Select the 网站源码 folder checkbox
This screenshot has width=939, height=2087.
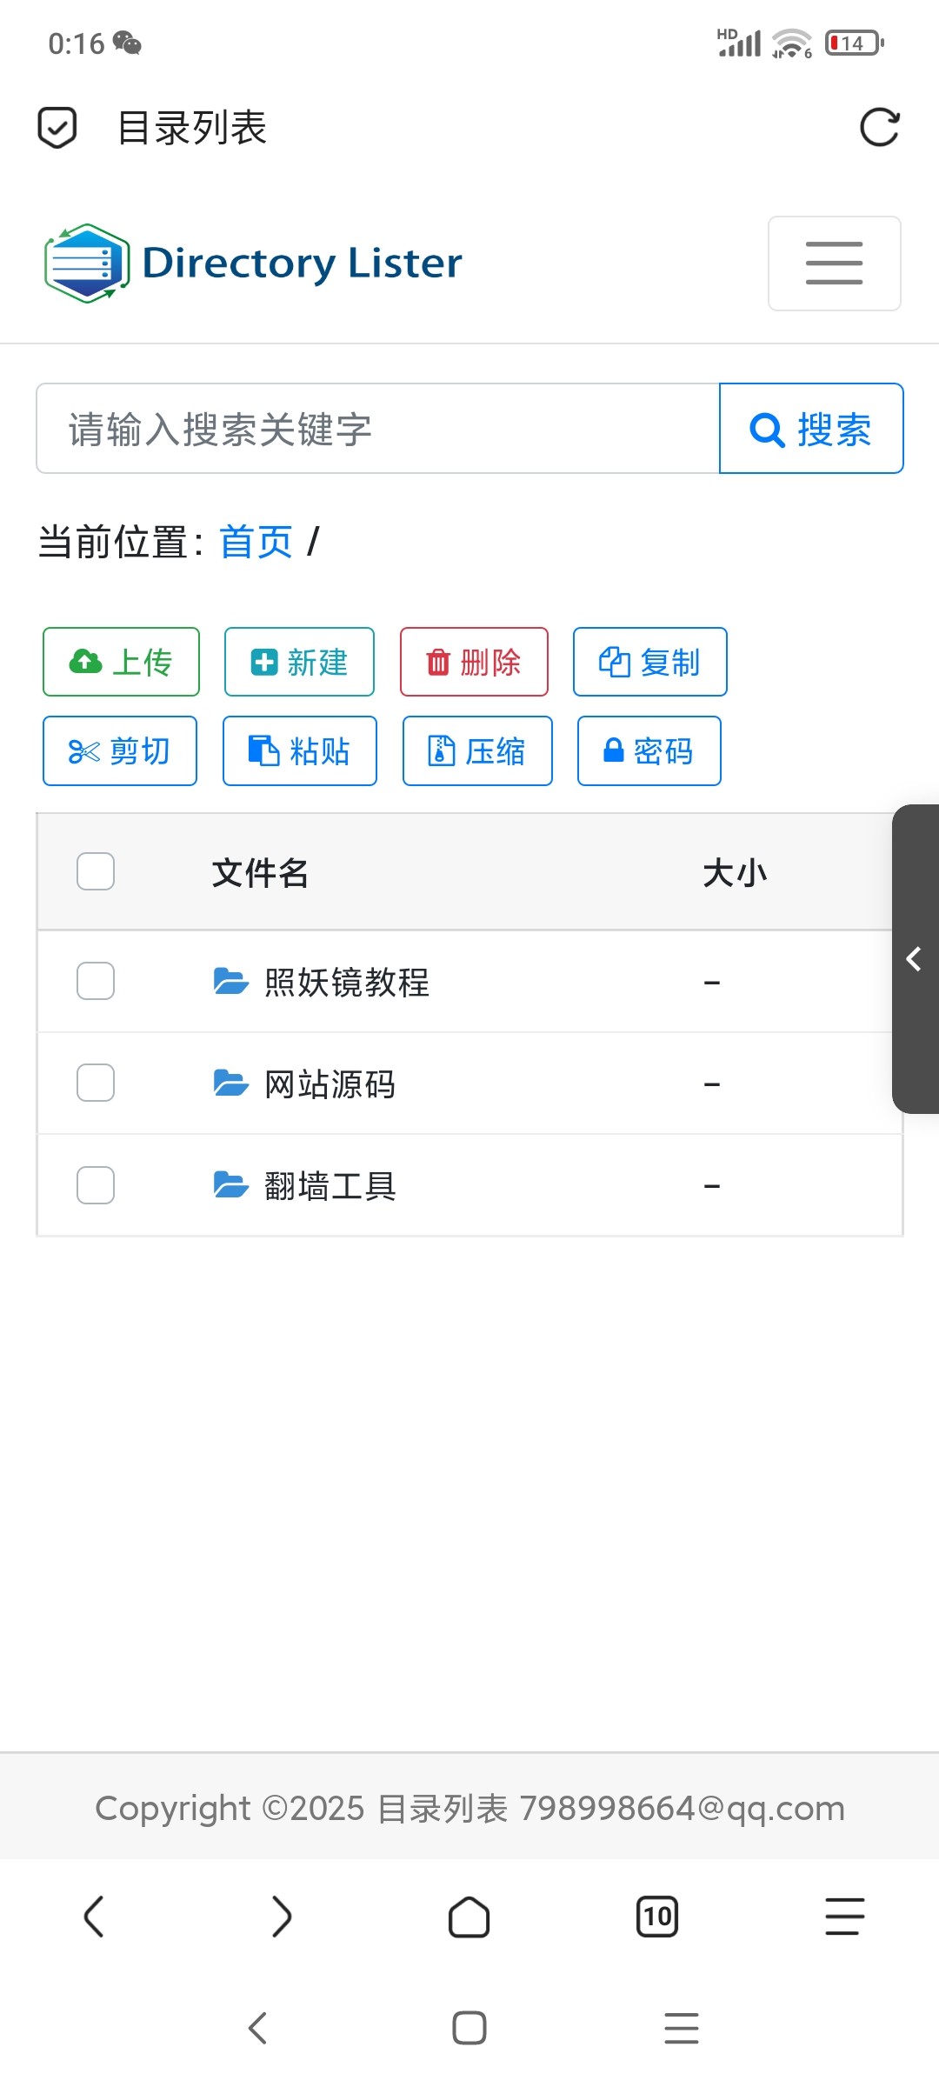(x=96, y=1083)
